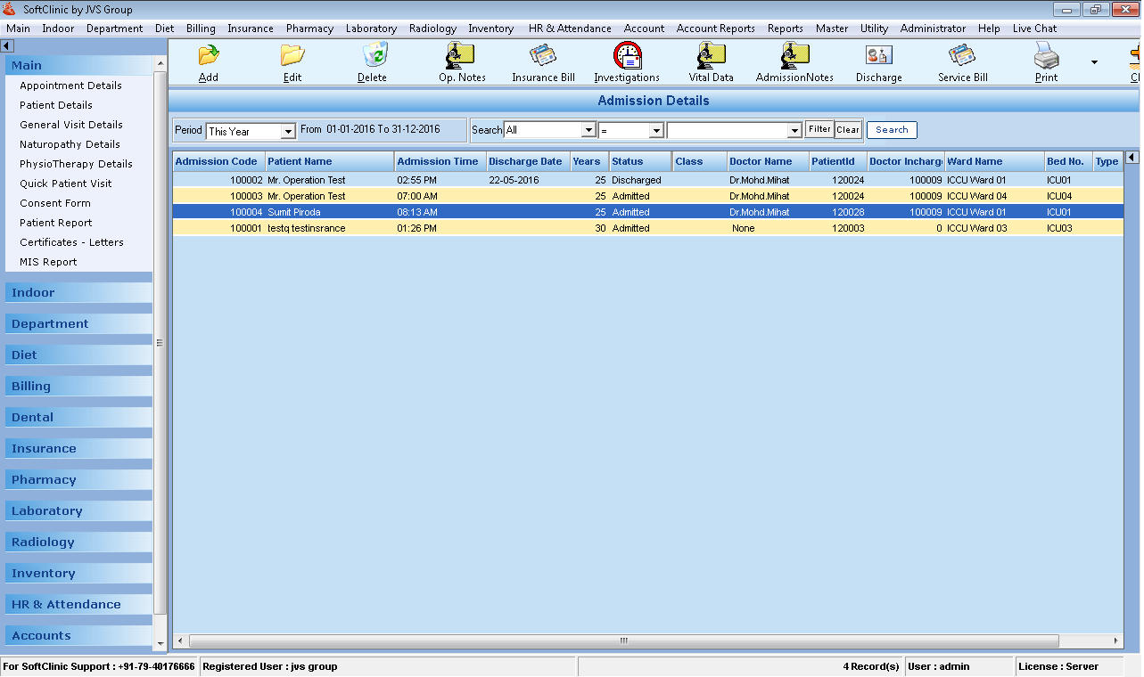Open the Vital Data toolbar icon

(x=711, y=56)
